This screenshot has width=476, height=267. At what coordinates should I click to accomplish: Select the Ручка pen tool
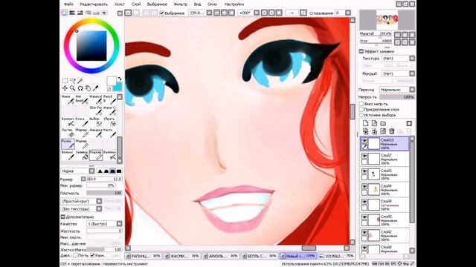[68, 144]
